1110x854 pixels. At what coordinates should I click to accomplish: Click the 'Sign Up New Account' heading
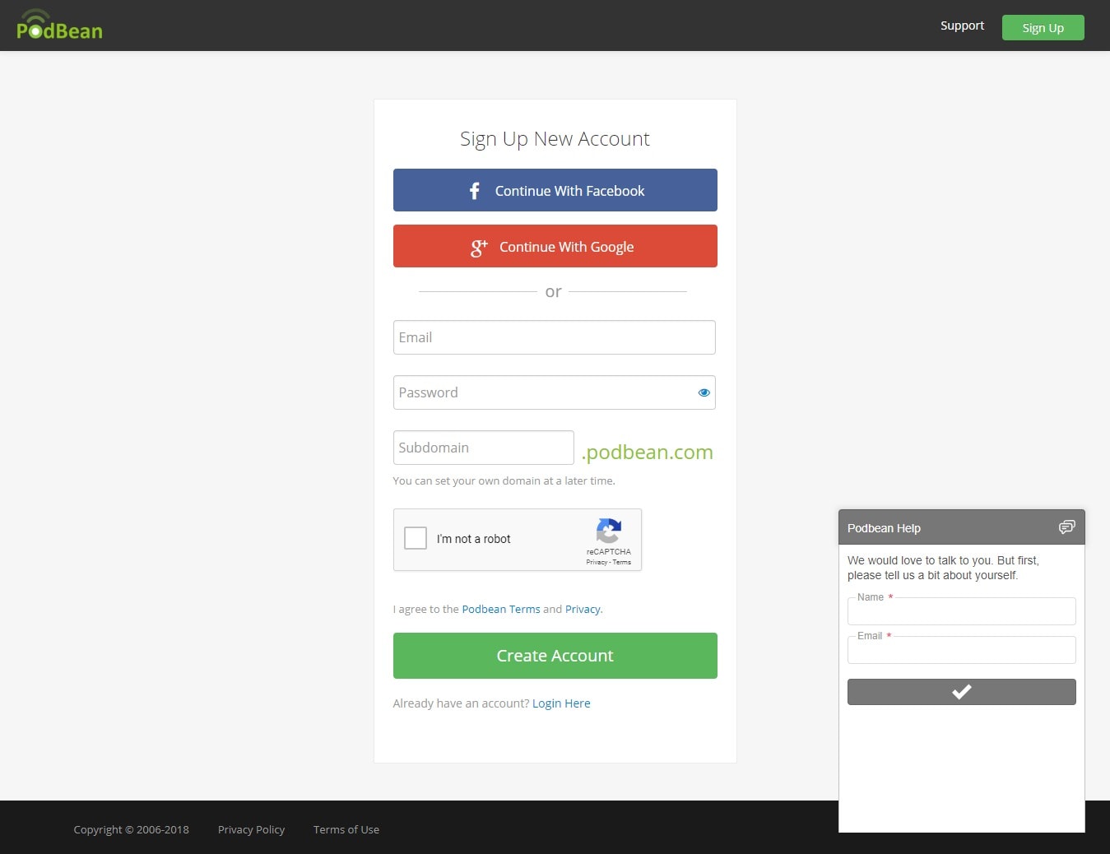click(x=555, y=139)
